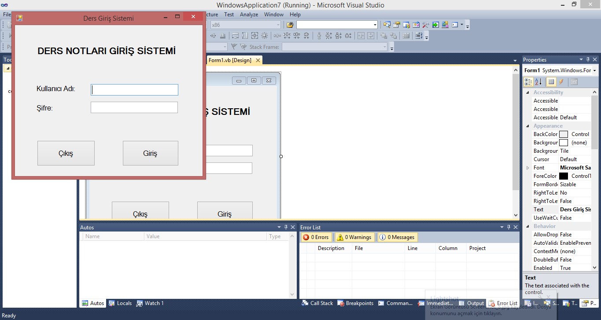Open the Analyze menu
Image resolution: width=601 pixels, height=320 pixels.
tap(249, 14)
